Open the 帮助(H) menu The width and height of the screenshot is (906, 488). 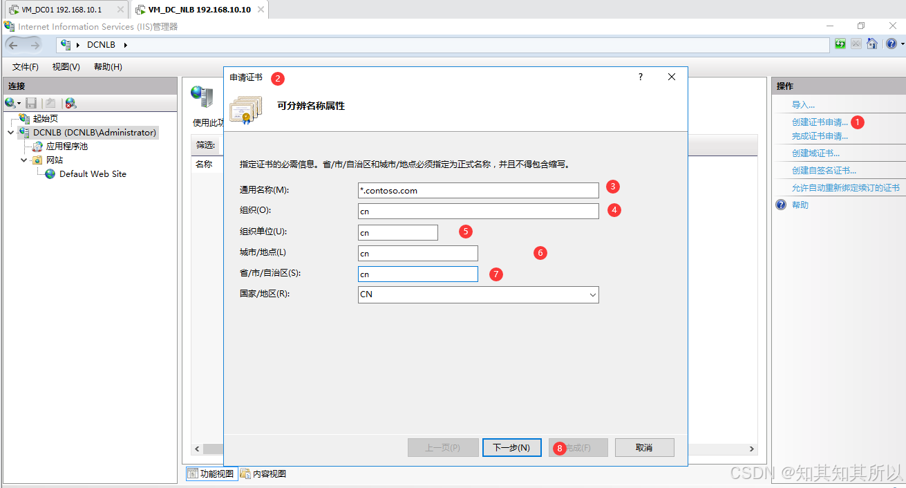(x=108, y=67)
